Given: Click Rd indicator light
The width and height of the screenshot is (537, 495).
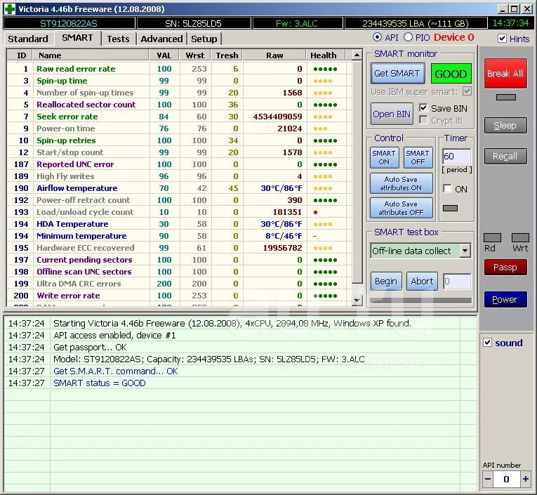Looking at the screenshot, I should point(493,238).
